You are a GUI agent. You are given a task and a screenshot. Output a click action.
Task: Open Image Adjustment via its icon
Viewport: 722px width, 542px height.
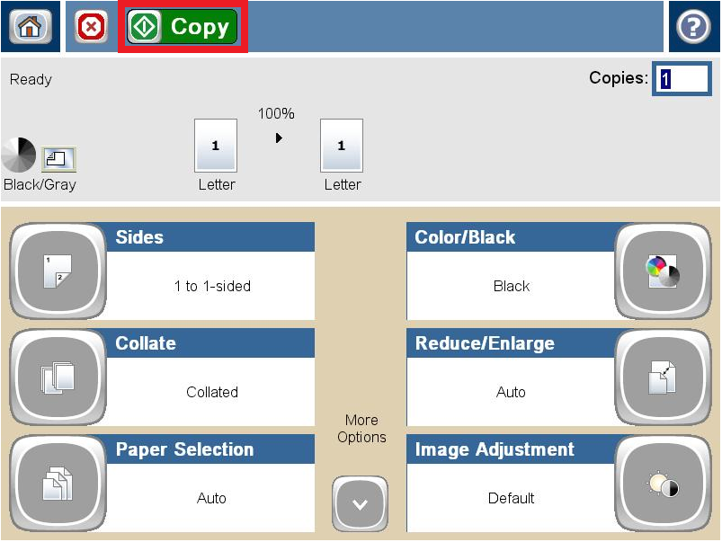pyautogui.click(x=663, y=484)
